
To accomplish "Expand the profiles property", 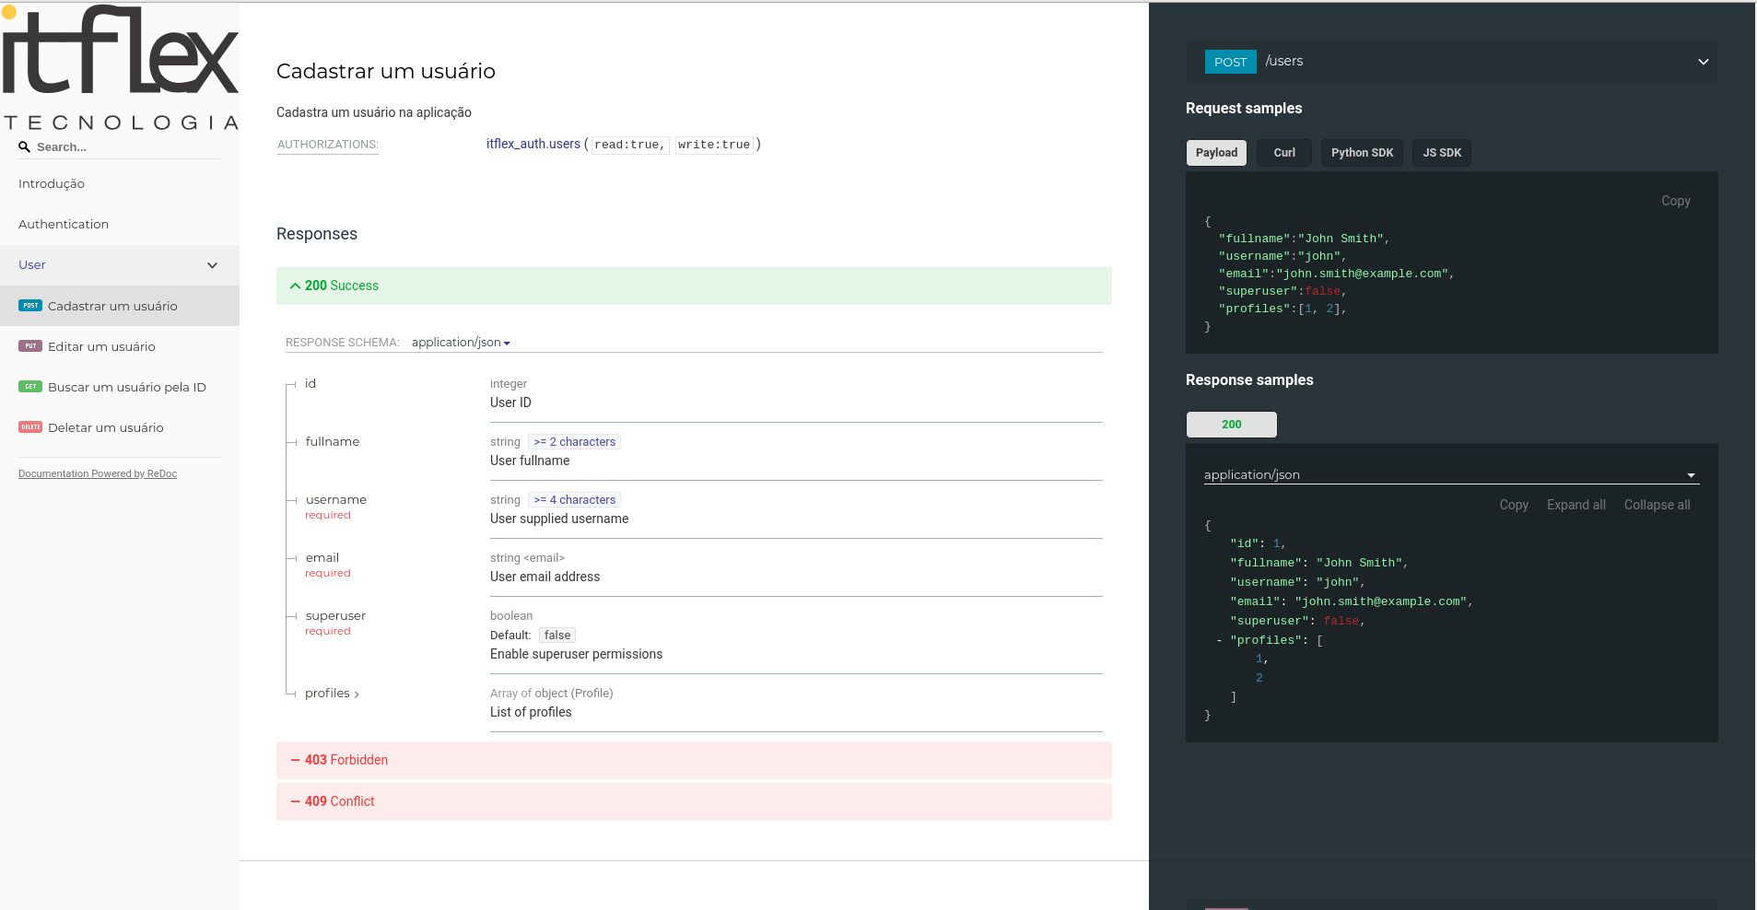I will coord(332,694).
